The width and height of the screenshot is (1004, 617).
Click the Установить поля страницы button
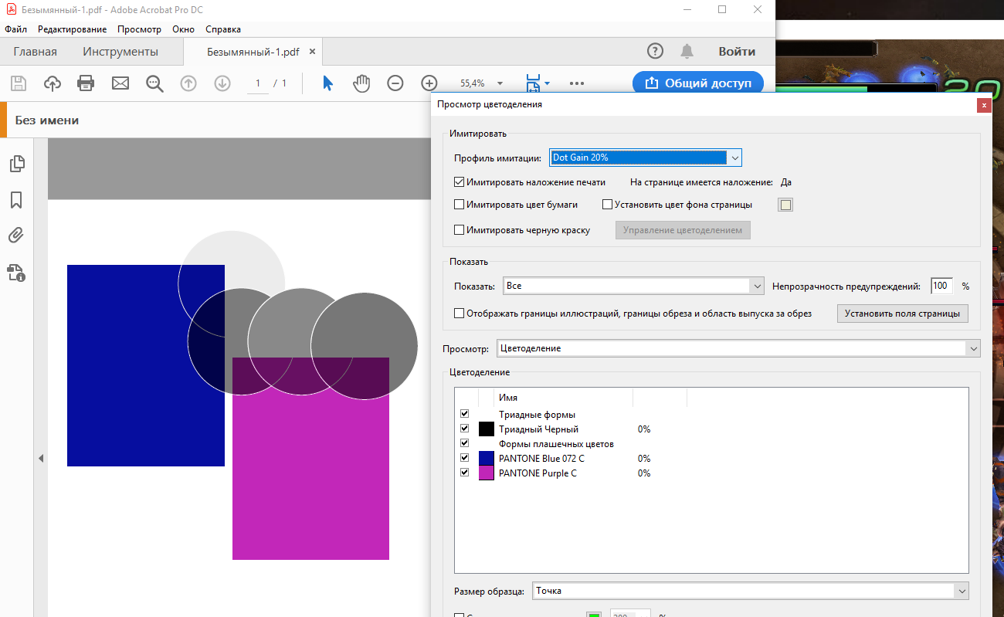click(902, 314)
